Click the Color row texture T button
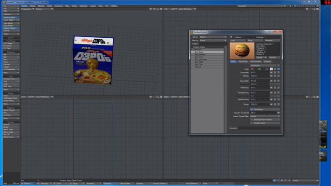 279,69
